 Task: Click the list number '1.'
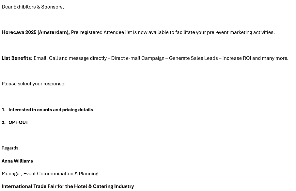(x=3, y=110)
